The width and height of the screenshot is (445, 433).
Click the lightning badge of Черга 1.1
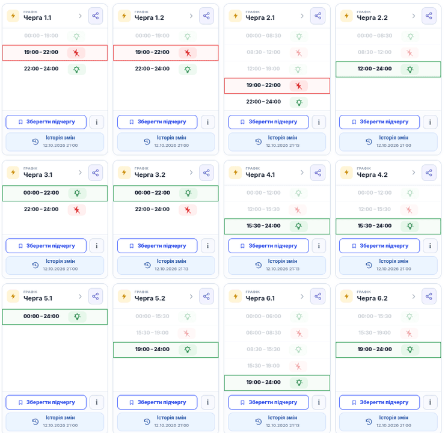pos(13,16)
